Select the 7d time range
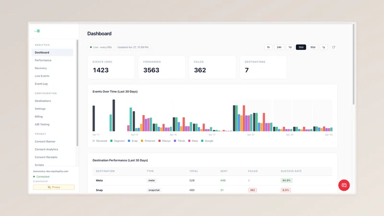The width and height of the screenshot is (384, 216). click(290, 47)
